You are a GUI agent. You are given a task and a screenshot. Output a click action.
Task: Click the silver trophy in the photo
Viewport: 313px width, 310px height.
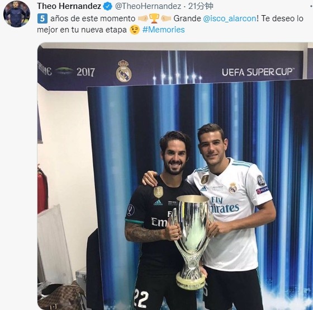tap(192, 242)
